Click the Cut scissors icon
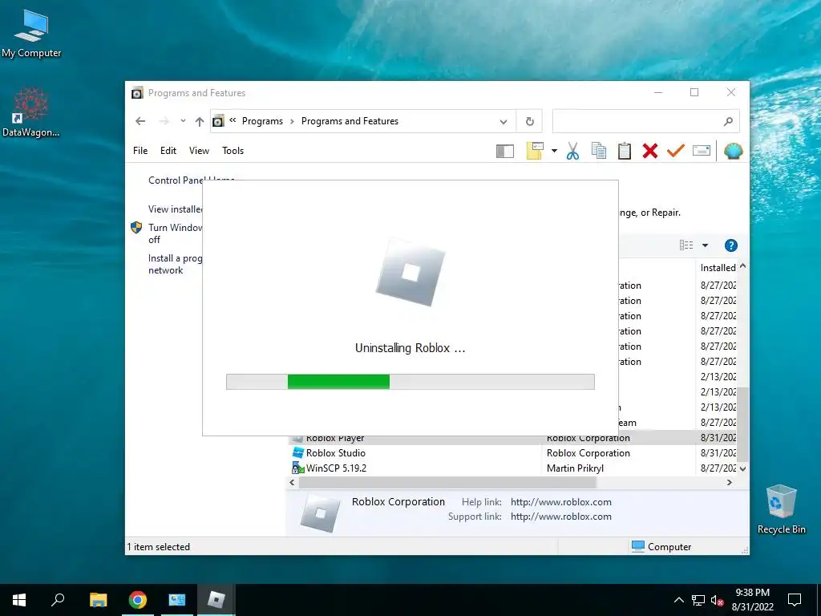Screen dimensions: 821x616 (x=572, y=151)
